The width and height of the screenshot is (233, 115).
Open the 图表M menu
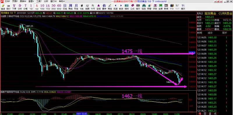[x=23, y=1]
